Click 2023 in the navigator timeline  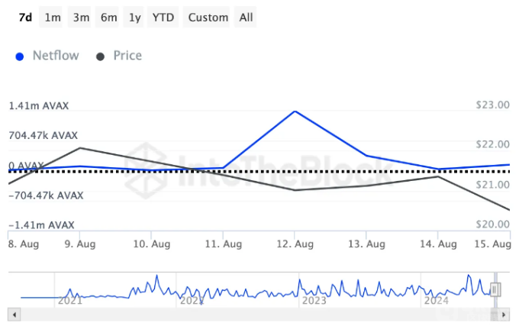tap(314, 301)
